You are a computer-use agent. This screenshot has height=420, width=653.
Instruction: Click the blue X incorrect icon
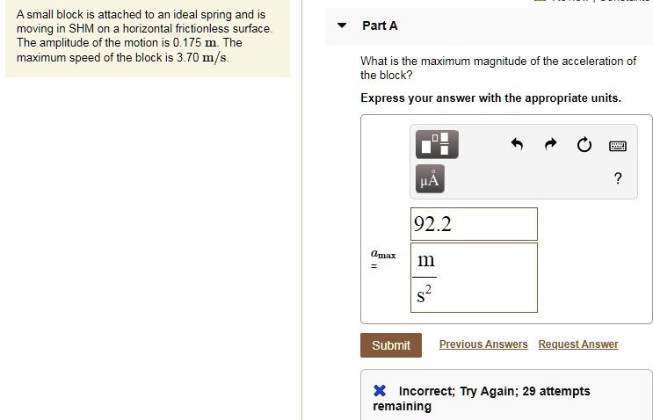pos(380,391)
